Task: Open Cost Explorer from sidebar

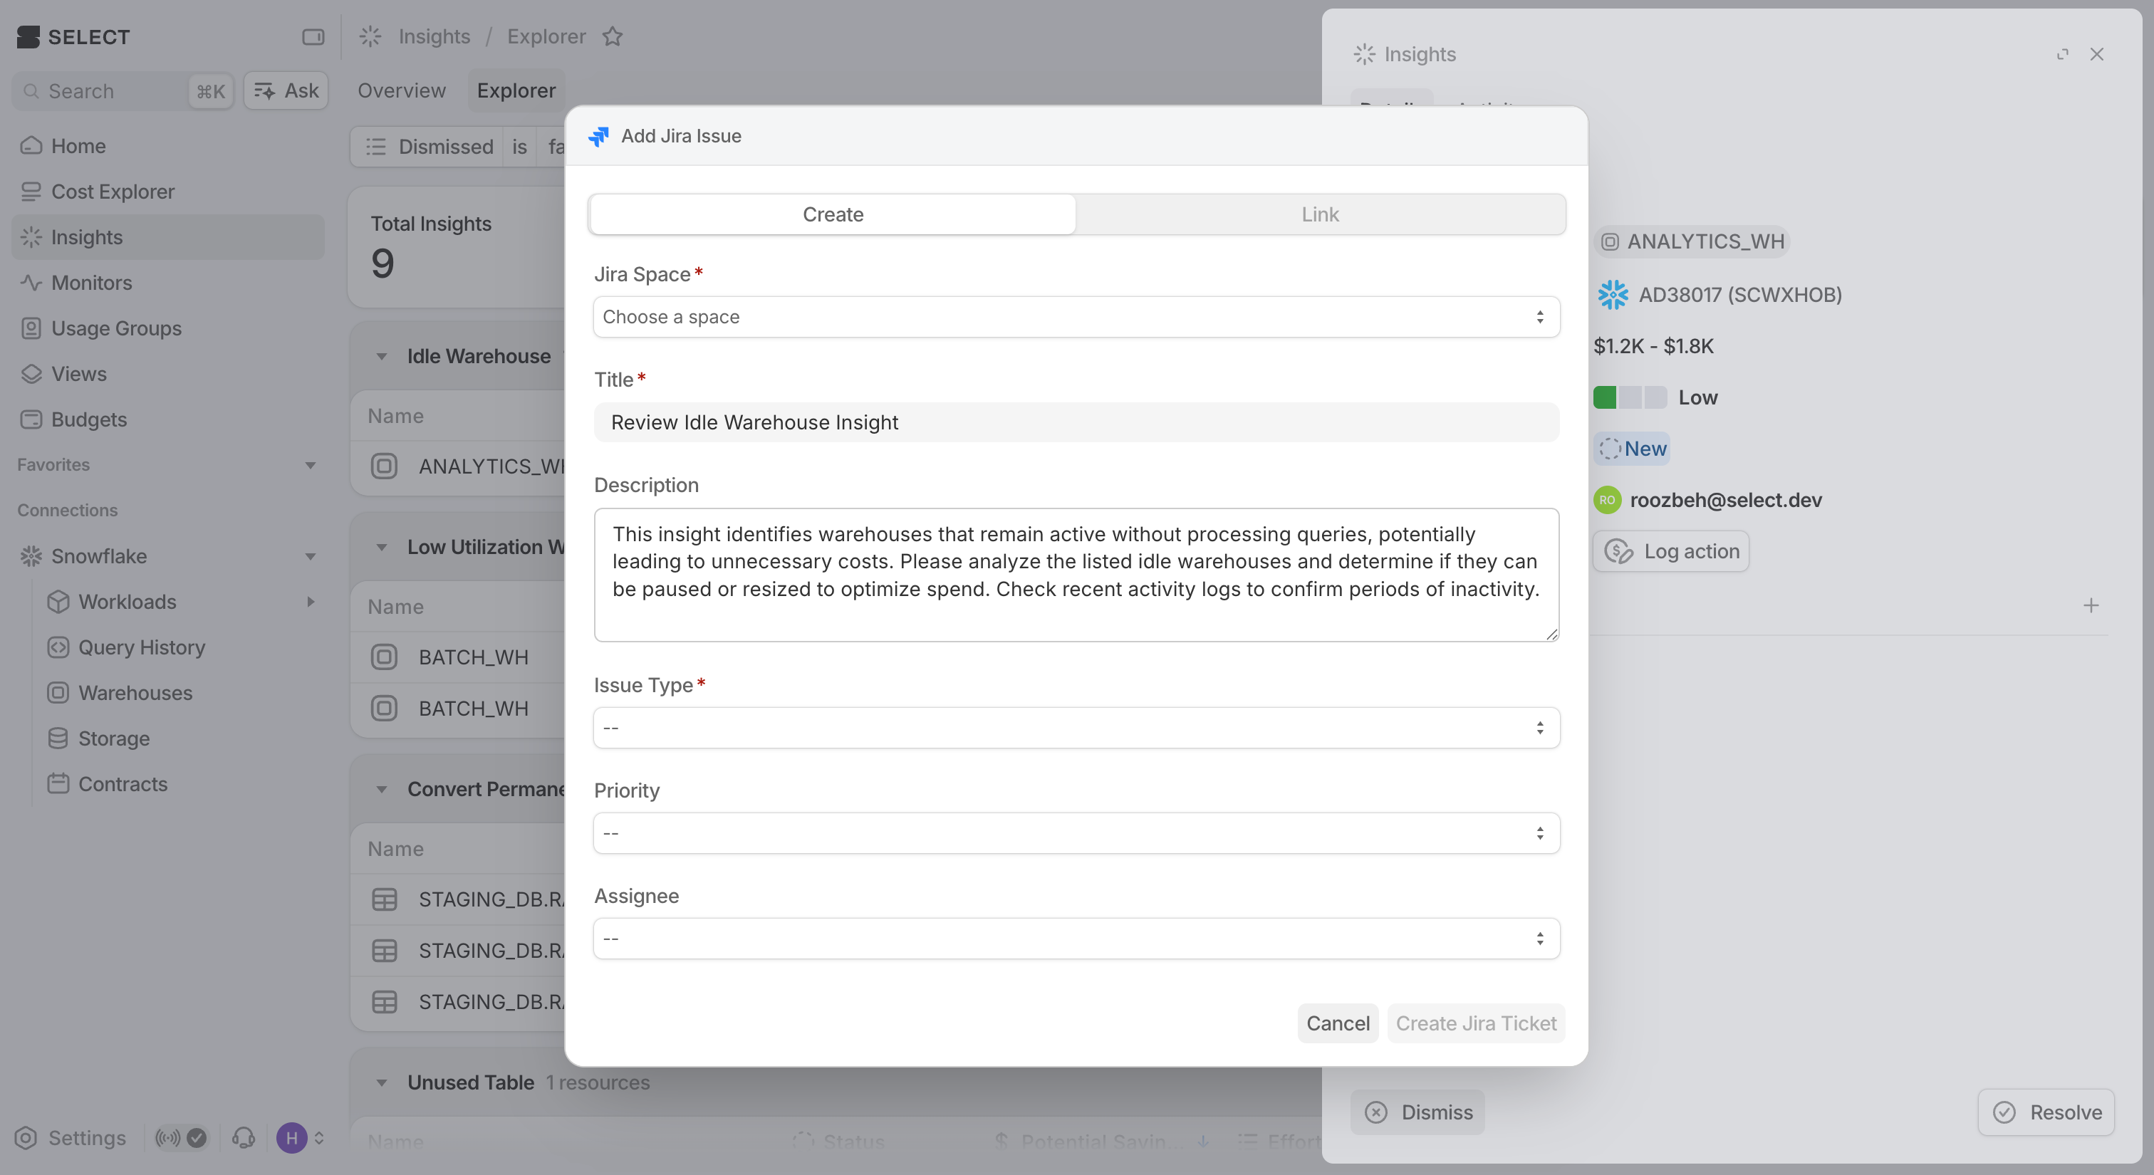Action: tap(112, 192)
